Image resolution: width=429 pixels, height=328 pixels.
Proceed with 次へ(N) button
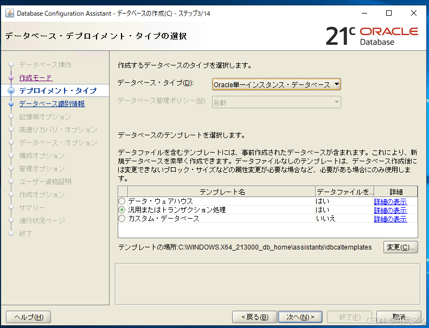tap(300, 317)
